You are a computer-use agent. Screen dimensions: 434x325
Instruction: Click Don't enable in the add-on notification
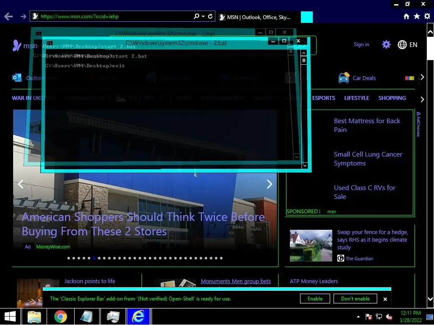355,298
